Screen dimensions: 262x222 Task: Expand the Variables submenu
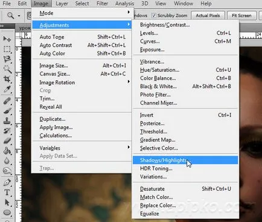(x=81, y=148)
